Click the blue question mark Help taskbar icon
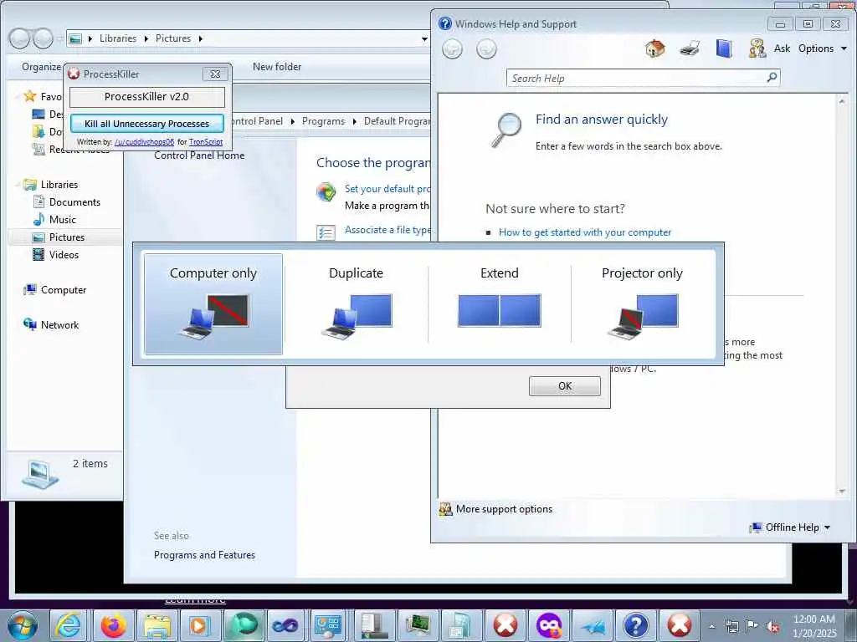Viewport: 857px width, 642px height. point(635,625)
